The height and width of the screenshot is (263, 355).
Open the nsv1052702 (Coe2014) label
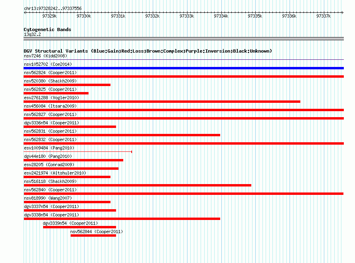pyautogui.click(x=48, y=64)
